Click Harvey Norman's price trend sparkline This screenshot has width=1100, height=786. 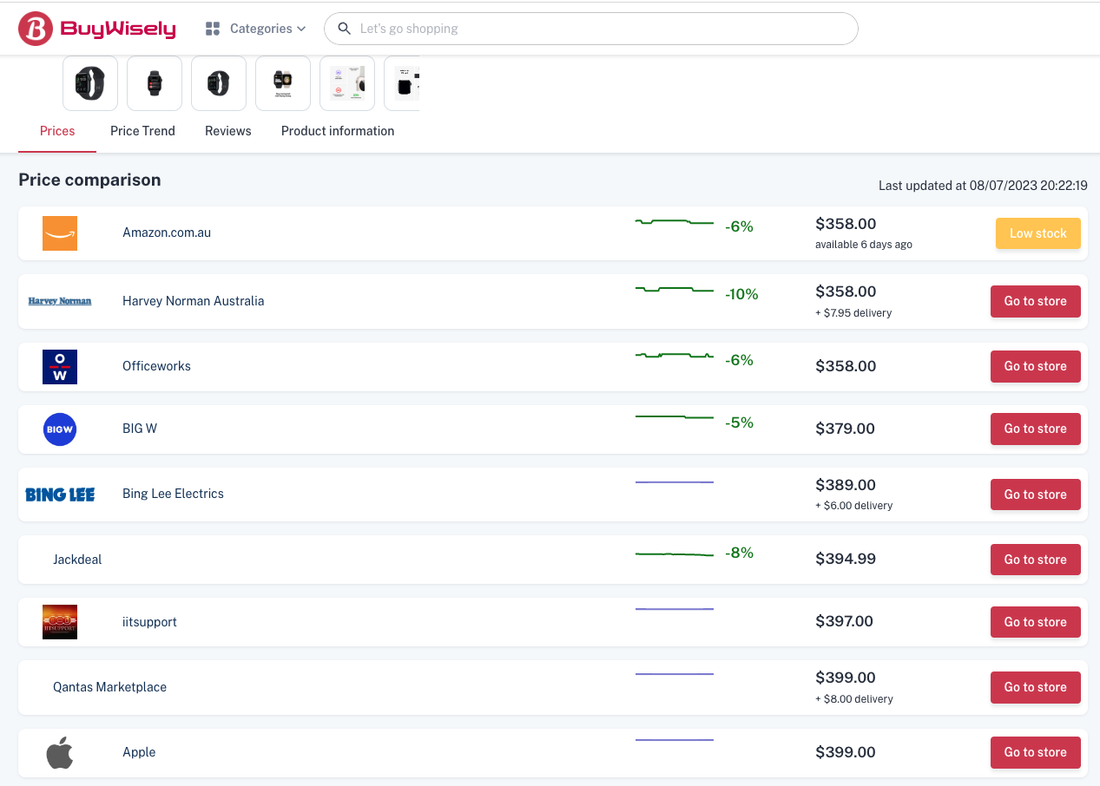click(675, 289)
